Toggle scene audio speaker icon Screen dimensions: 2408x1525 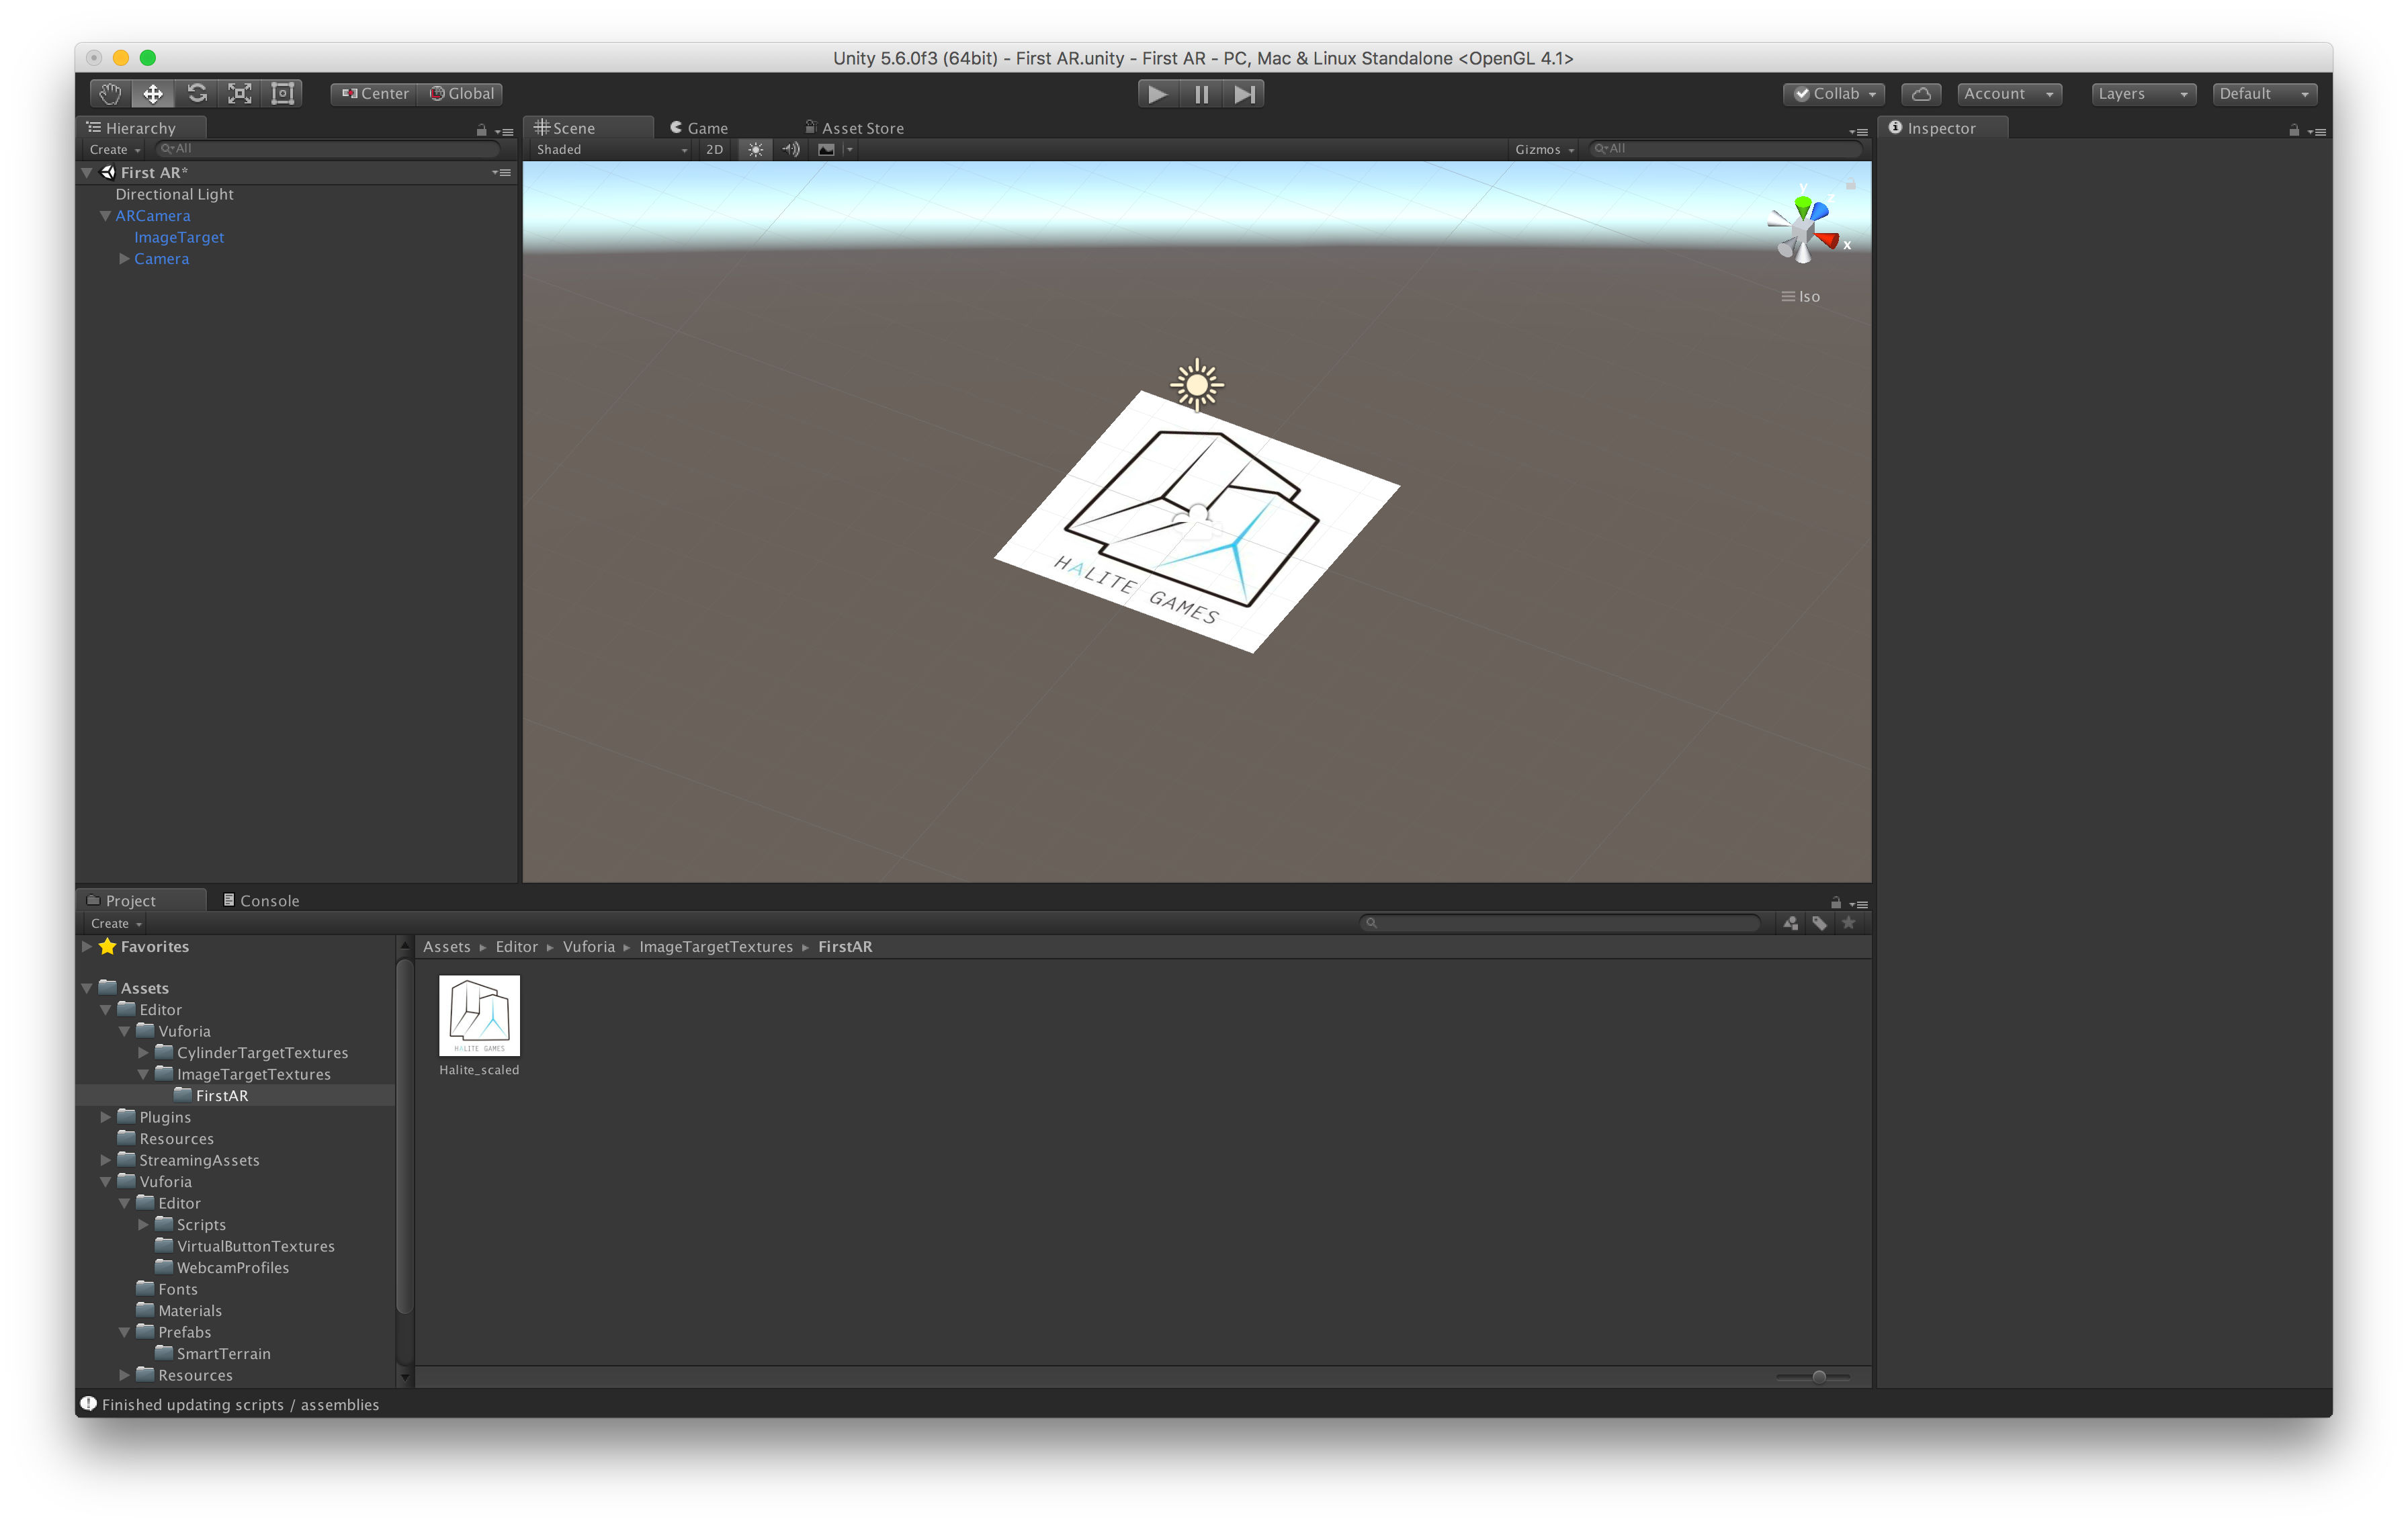tap(791, 150)
